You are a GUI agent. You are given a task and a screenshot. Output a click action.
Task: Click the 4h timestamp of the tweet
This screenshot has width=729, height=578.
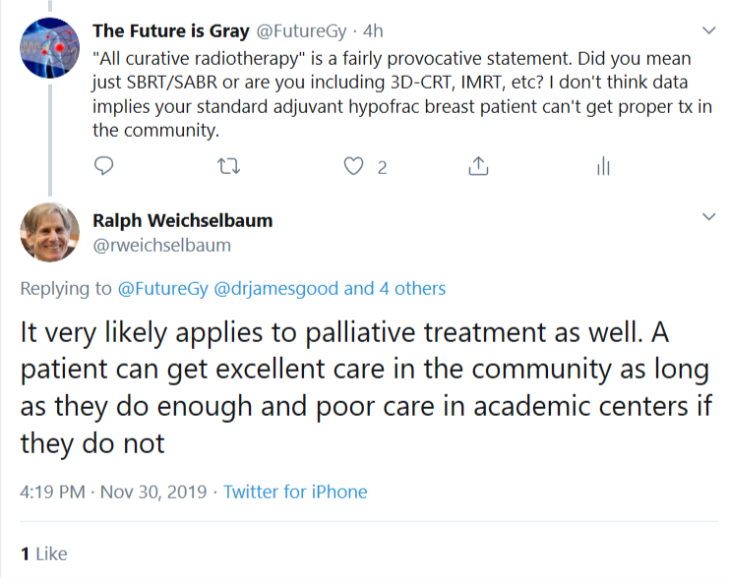pos(376,30)
